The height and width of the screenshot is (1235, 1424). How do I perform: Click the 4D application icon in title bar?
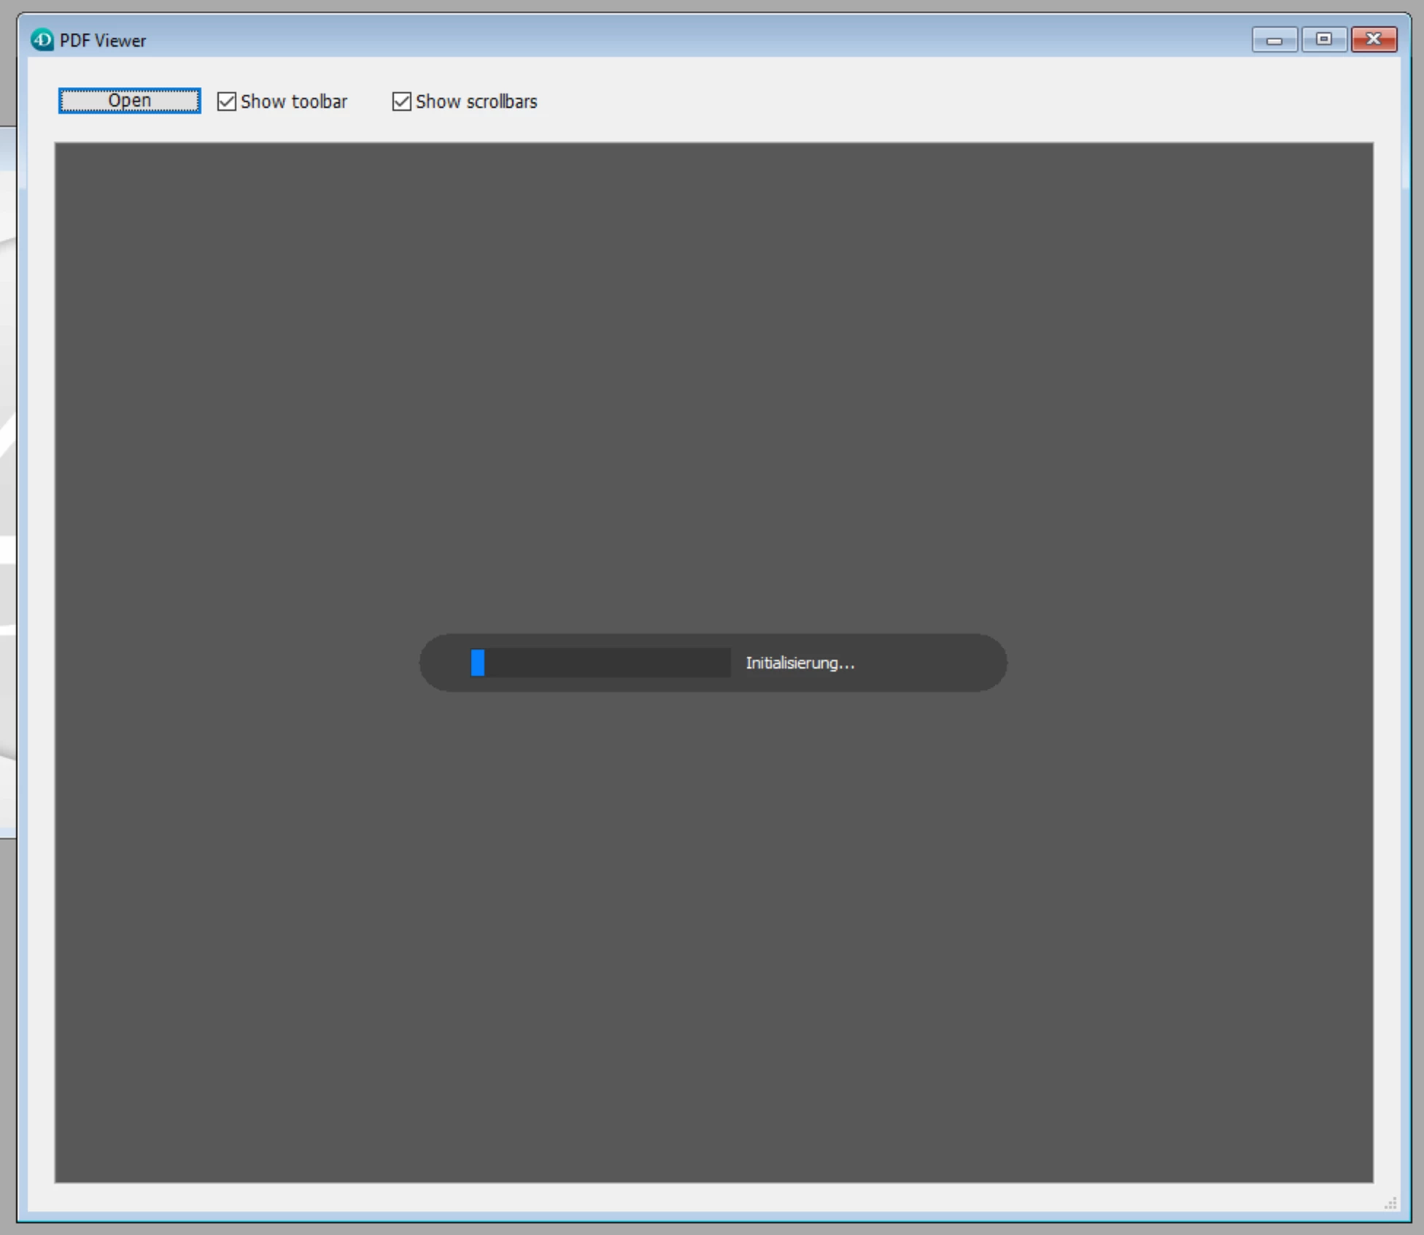click(42, 39)
